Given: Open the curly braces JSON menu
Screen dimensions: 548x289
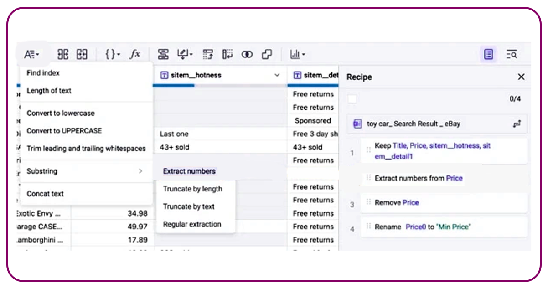Looking at the screenshot, I should pyautogui.click(x=112, y=55).
